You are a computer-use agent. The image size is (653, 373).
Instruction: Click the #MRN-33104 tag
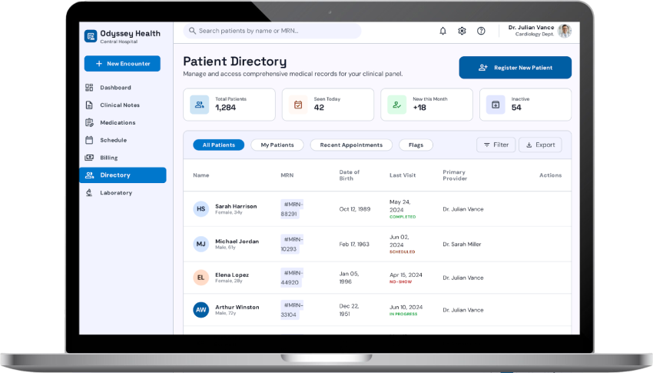click(x=292, y=310)
